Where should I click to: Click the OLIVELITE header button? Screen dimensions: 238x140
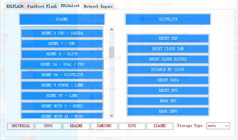(168, 19)
